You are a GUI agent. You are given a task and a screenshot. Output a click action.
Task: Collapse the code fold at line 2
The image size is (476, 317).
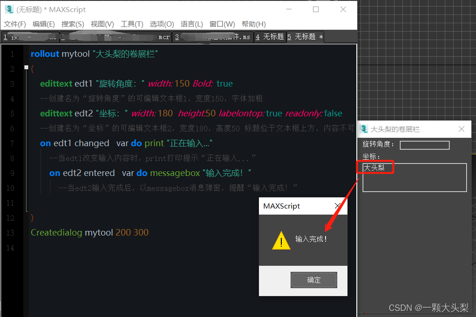[26, 68]
